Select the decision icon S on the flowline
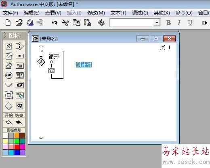 (x=41, y=62)
